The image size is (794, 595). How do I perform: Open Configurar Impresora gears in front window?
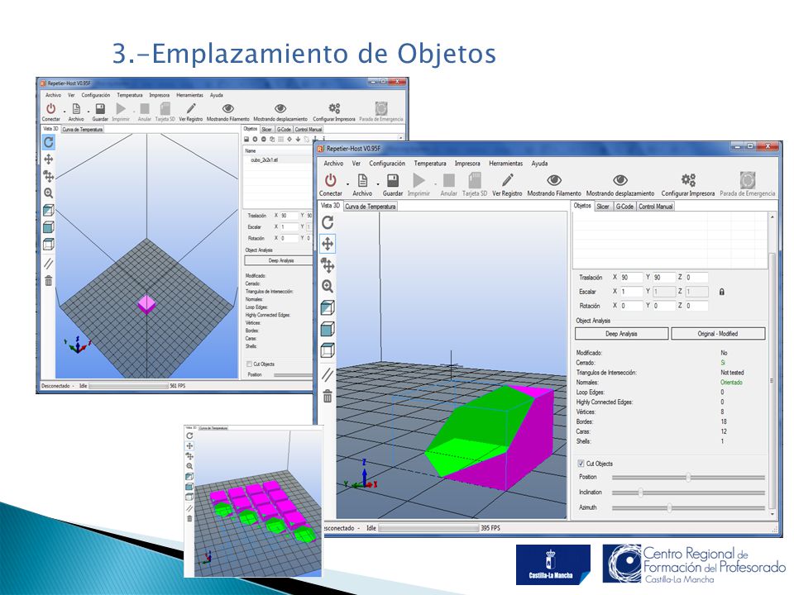(687, 180)
